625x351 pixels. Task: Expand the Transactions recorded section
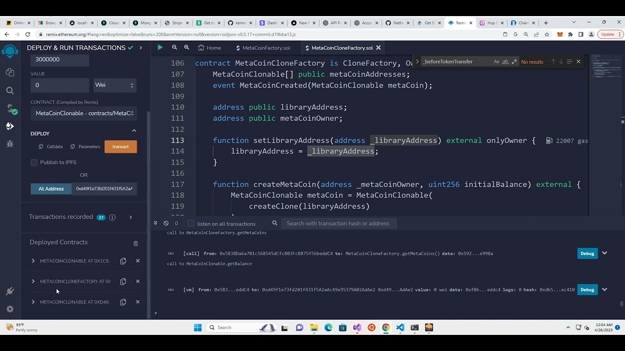tap(130, 217)
